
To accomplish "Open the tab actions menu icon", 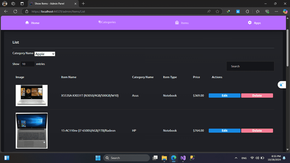I will click(22, 3).
